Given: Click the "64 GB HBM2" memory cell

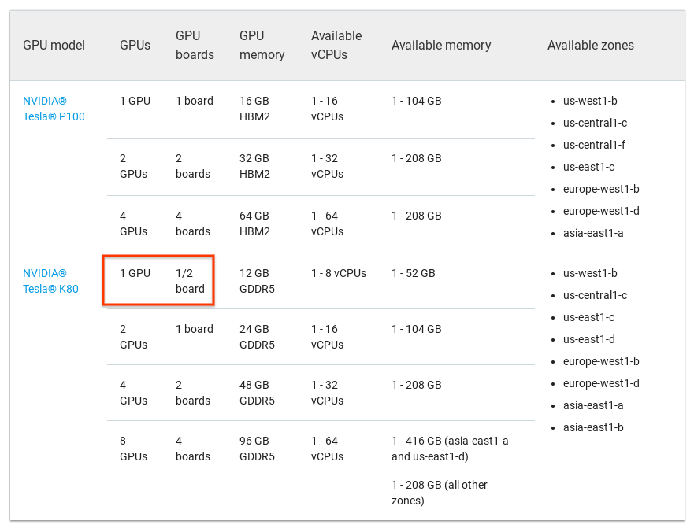Looking at the screenshot, I should coord(254,224).
